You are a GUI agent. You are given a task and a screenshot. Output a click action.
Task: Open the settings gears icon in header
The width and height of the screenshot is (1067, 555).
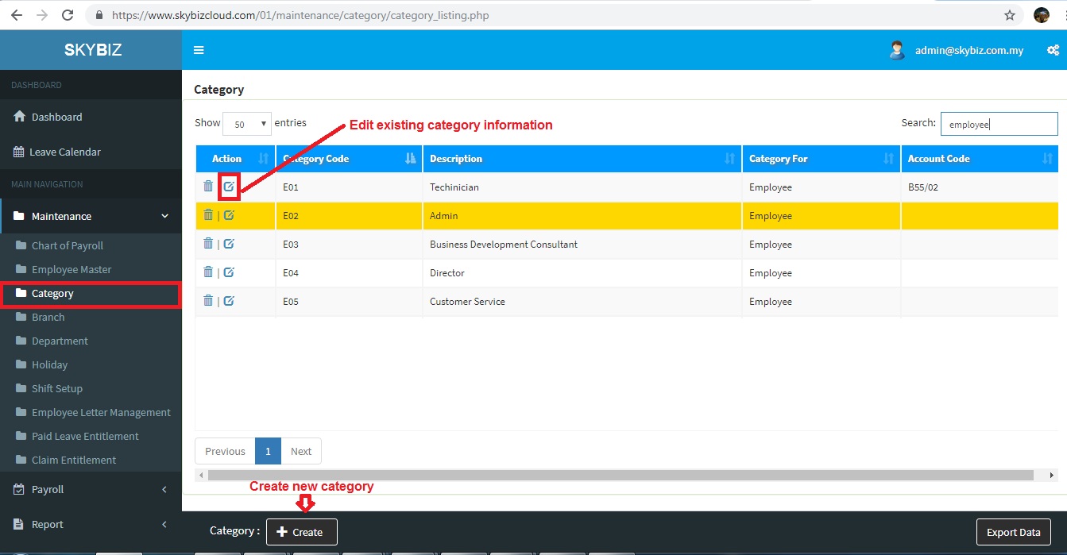click(x=1053, y=50)
